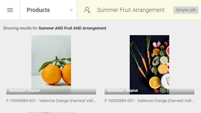
Task: Focus the Summer Fruit Arrangement search field
Action: [131, 10]
